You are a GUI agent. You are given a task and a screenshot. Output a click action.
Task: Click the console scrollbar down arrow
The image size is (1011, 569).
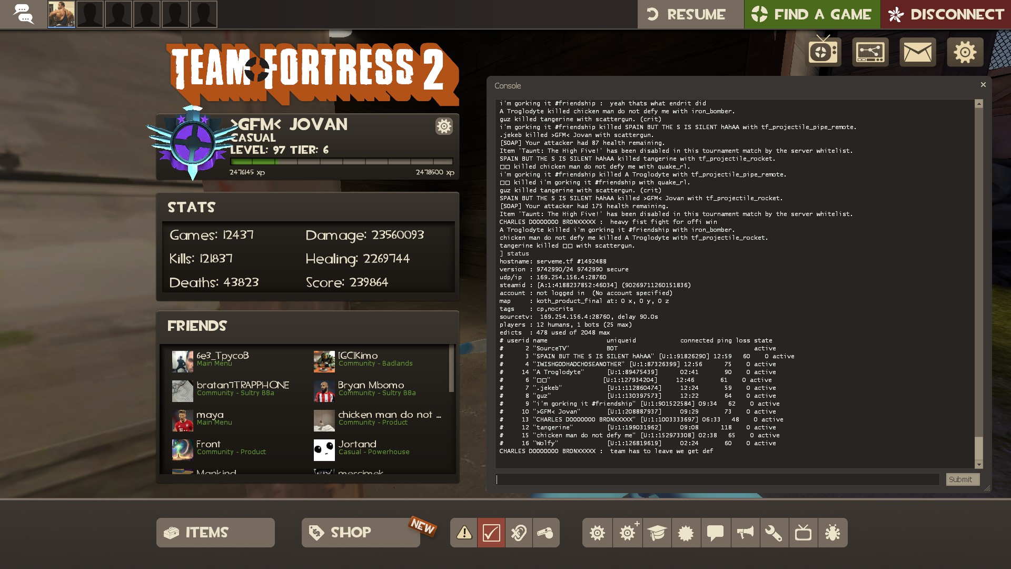point(979,465)
